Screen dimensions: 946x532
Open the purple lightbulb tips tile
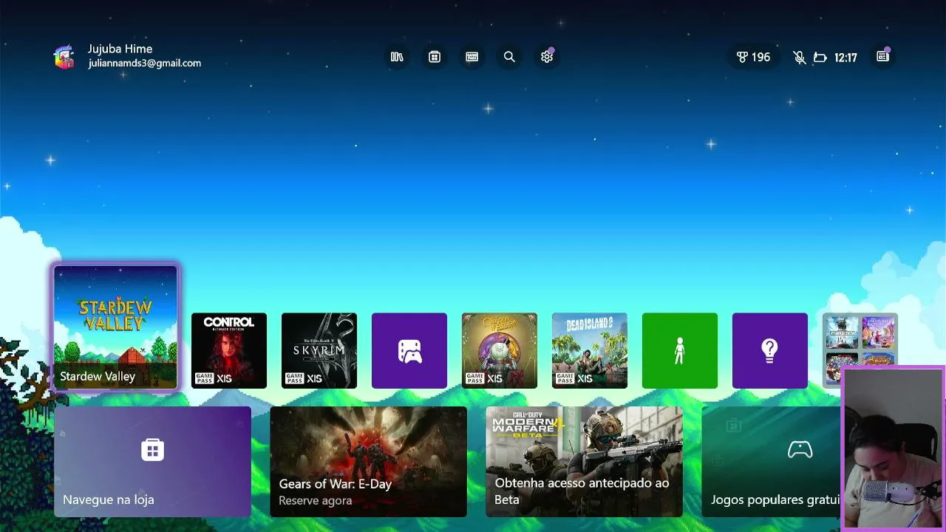770,350
